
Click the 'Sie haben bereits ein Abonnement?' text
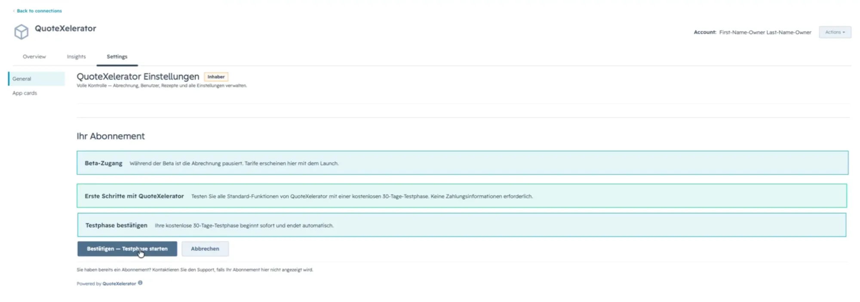click(195, 270)
